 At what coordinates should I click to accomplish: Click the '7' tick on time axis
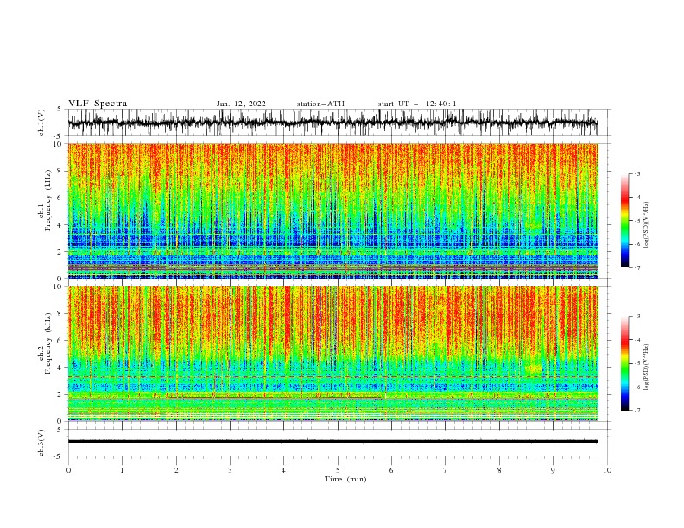(x=446, y=470)
